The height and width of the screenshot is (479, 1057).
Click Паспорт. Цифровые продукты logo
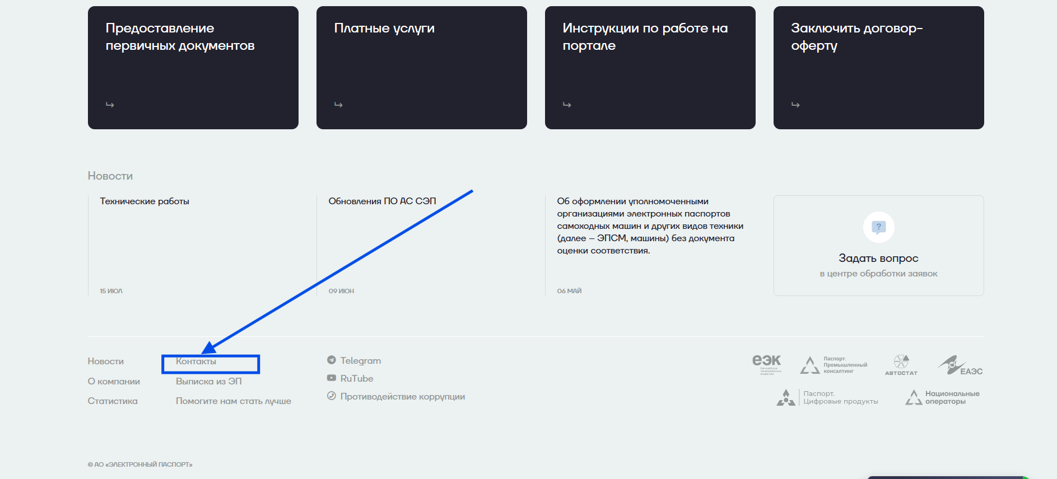(827, 398)
